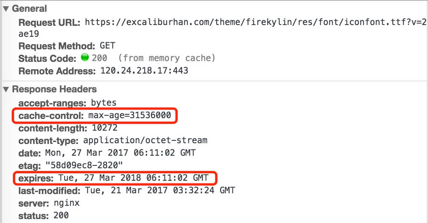The image size is (428, 223).
Task: Click the Status Code label
Action: tap(47, 58)
